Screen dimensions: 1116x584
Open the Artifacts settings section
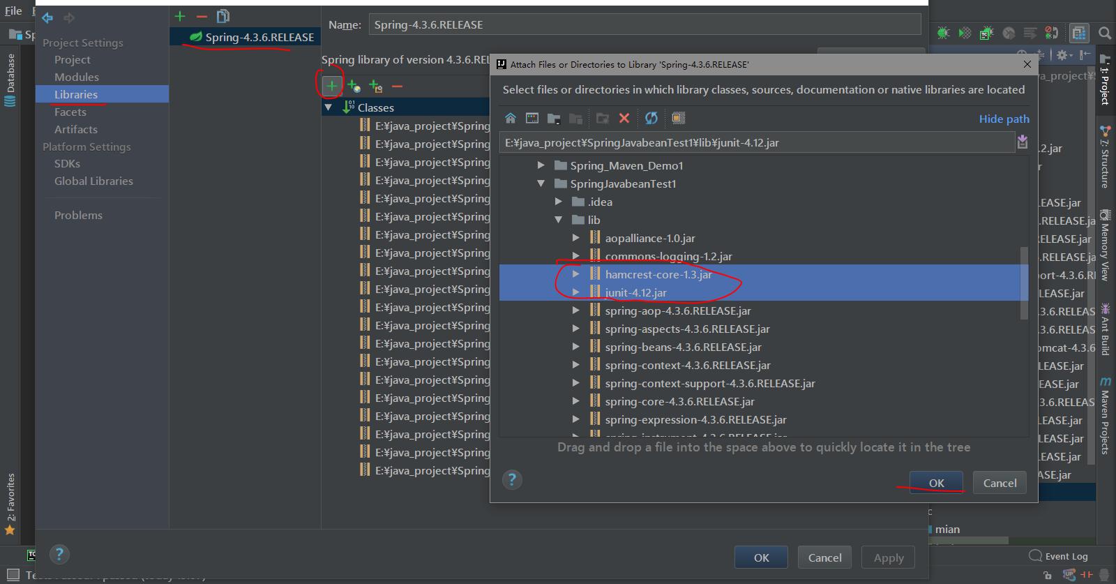tap(76, 129)
